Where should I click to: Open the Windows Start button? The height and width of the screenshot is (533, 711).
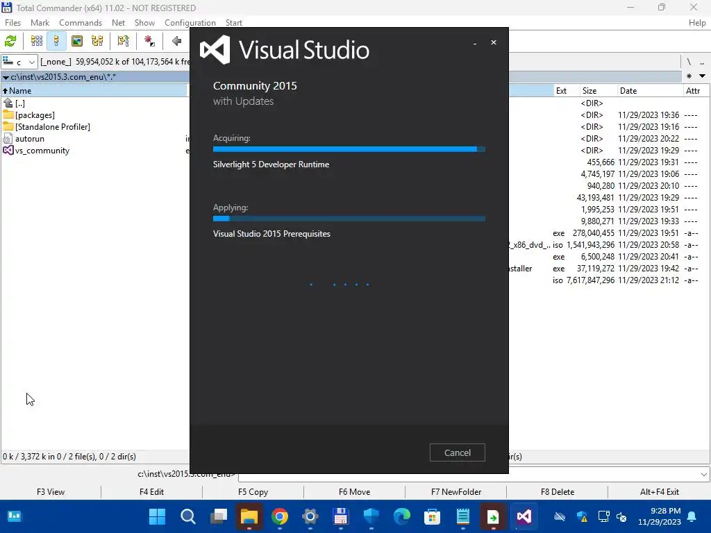click(158, 516)
